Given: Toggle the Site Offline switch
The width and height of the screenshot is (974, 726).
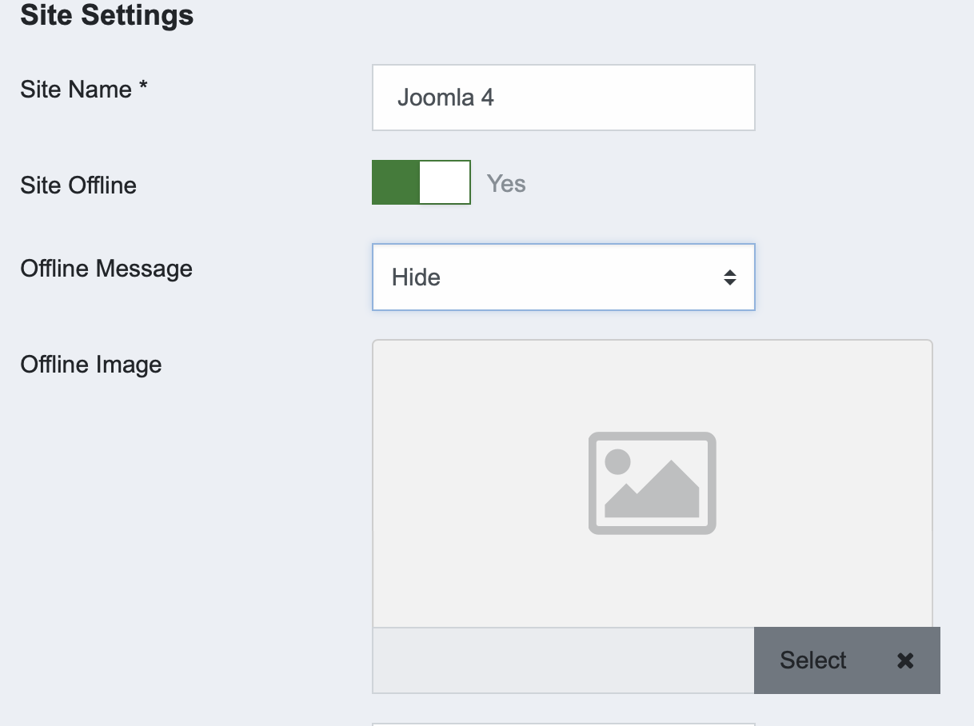Looking at the screenshot, I should click(421, 182).
